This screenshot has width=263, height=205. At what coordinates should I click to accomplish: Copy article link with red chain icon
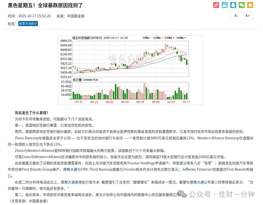coord(216,5)
